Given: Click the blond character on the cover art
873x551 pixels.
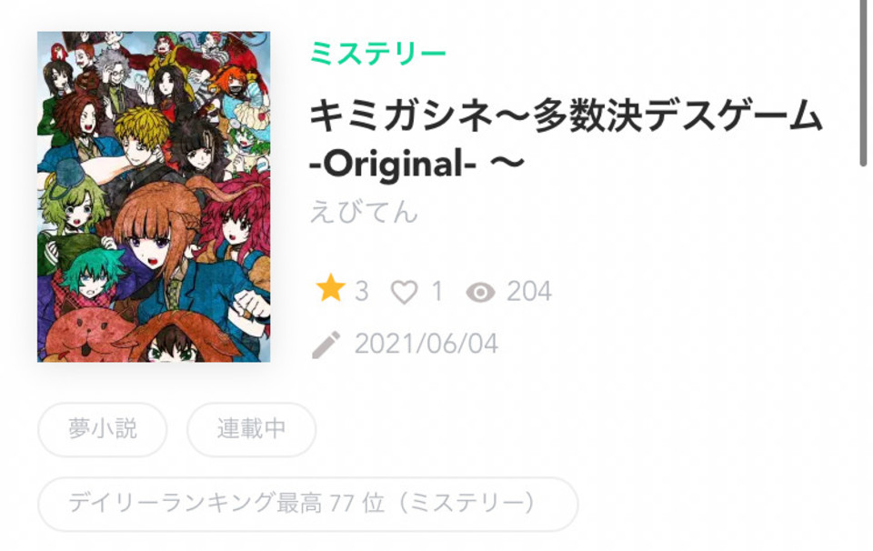Looking at the screenshot, I should coord(142,136).
